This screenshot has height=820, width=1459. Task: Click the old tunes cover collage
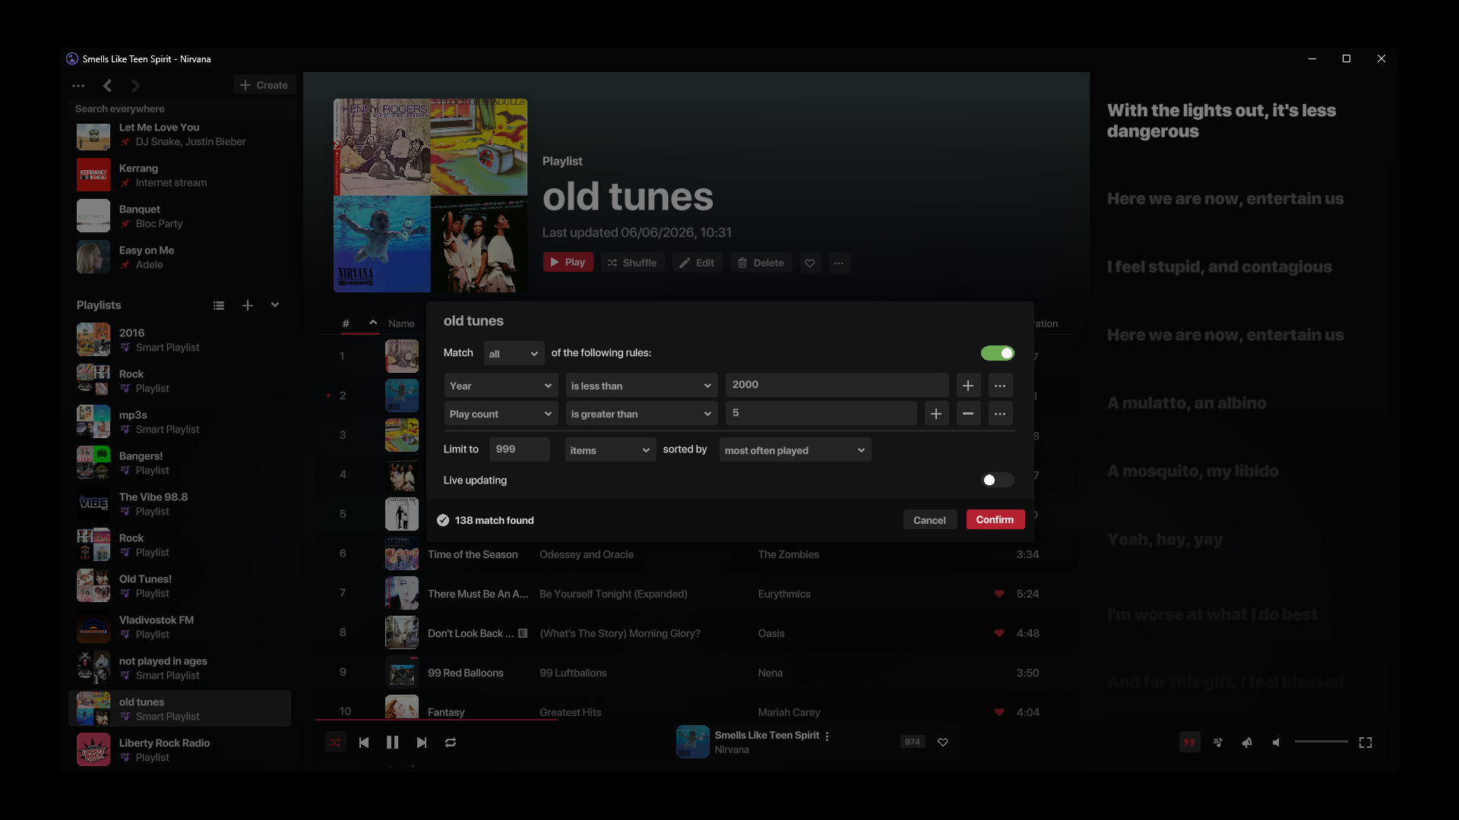pyautogui.click(x=430, y=195)
